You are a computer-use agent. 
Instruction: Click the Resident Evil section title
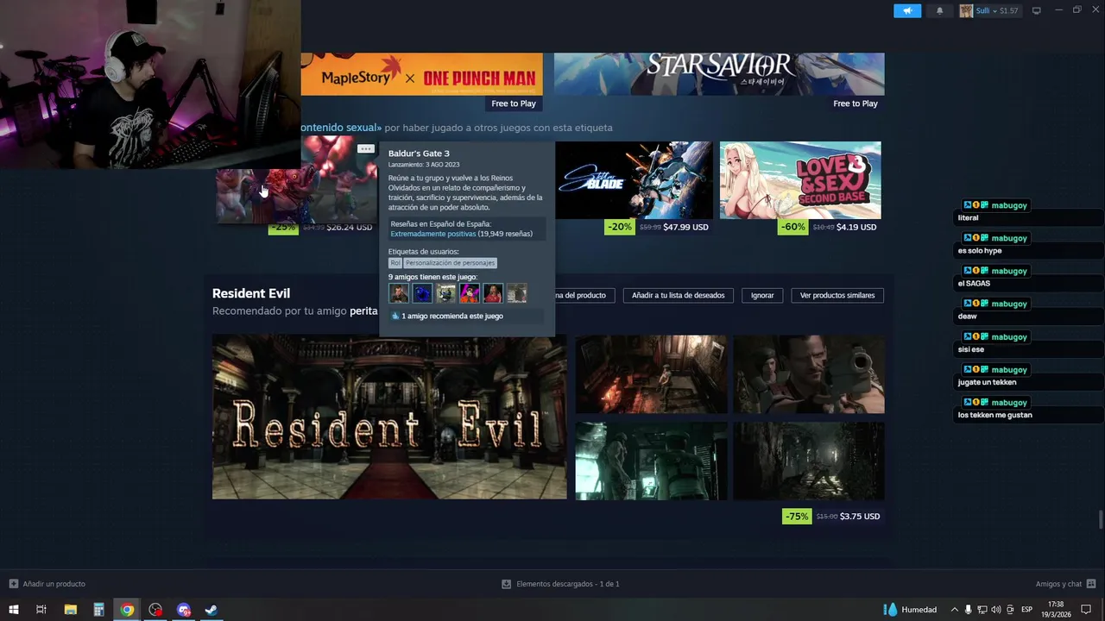tap(251, 293)
